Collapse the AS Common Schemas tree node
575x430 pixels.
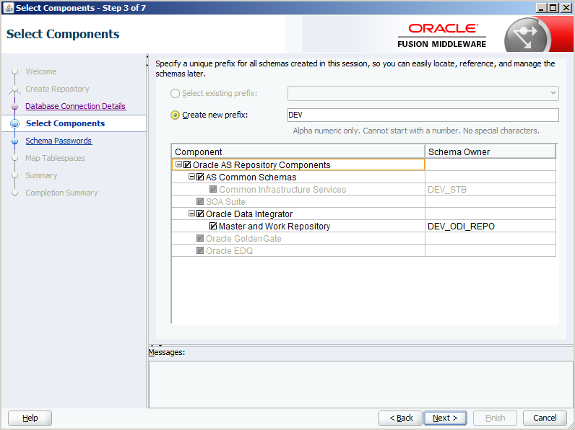pyautogui.click(x=191, y=177)
